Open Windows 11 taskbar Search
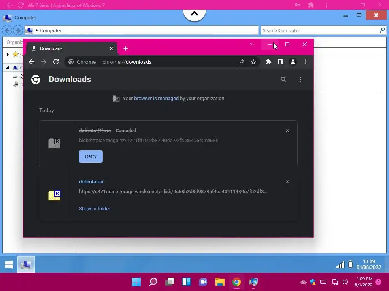 pyautogui.click(x=153, y=282)
